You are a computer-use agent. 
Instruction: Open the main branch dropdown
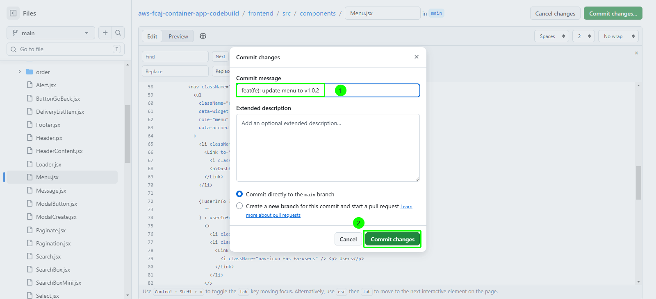click(51, 33)
